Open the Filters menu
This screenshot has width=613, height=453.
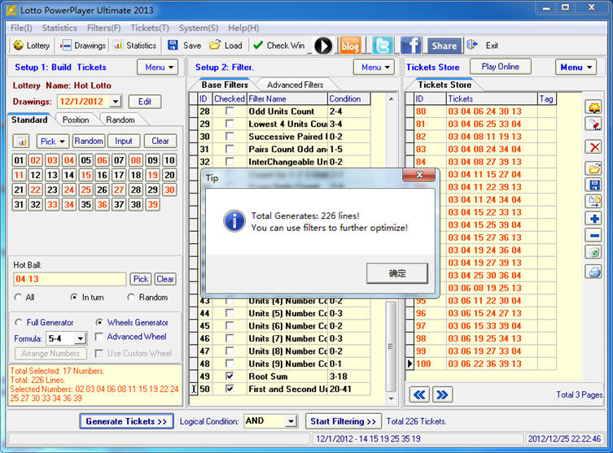[103, 28]
